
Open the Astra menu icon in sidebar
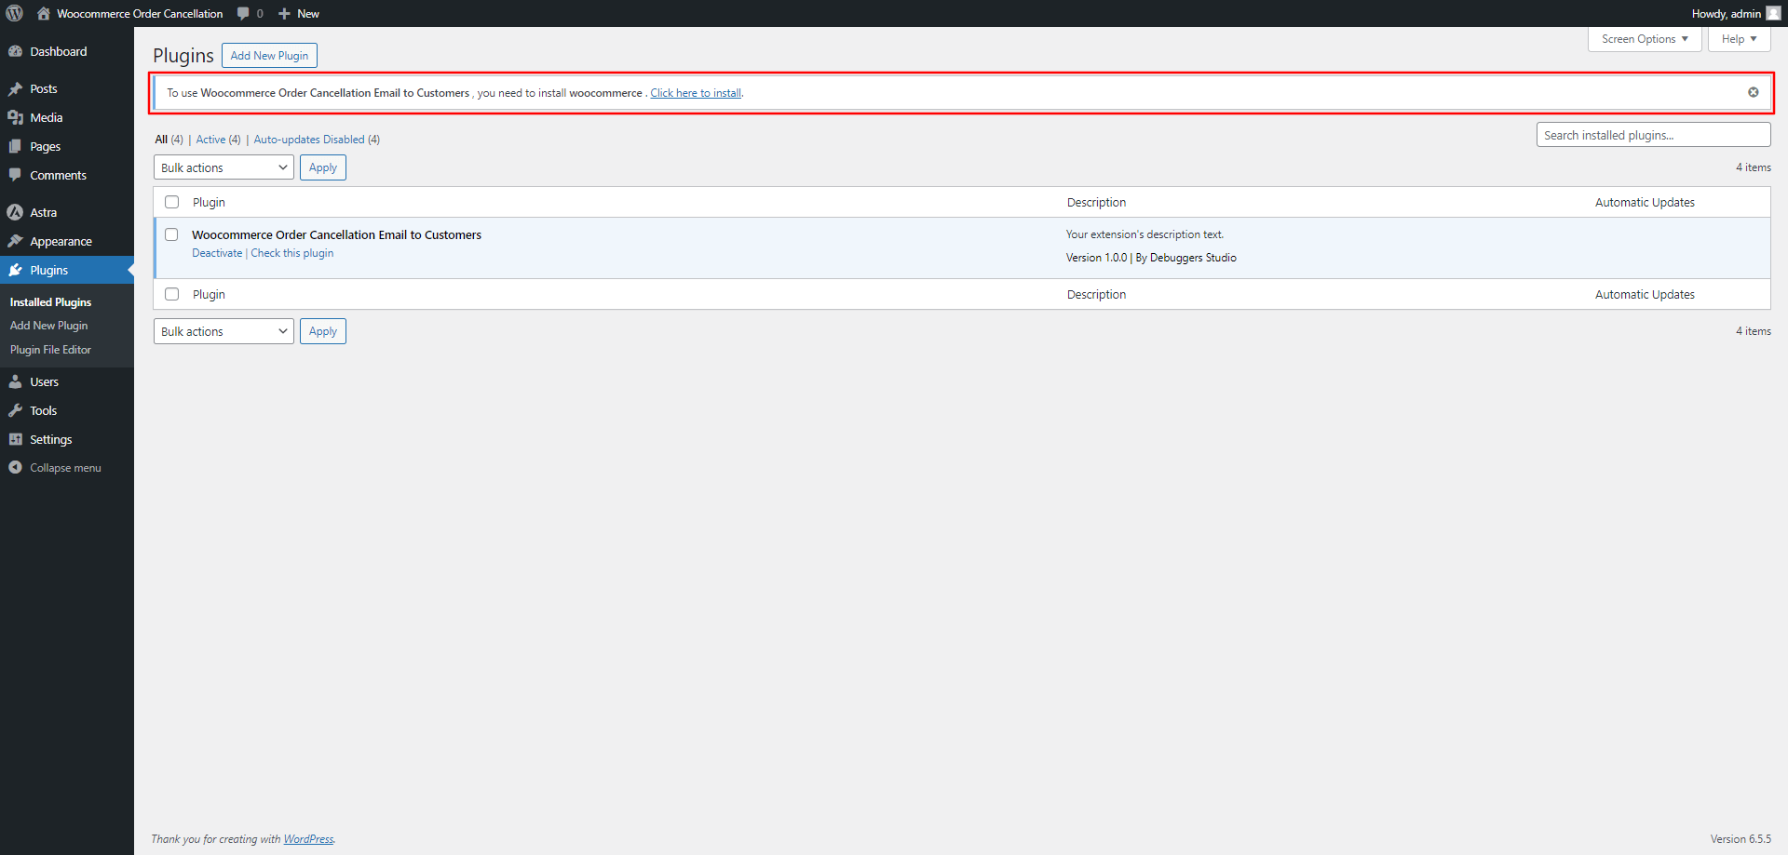(x=15, y=212)
